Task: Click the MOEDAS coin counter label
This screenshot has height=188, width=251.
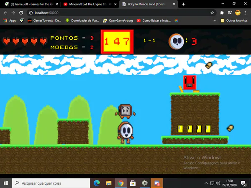Action: [x=64, y=47]
